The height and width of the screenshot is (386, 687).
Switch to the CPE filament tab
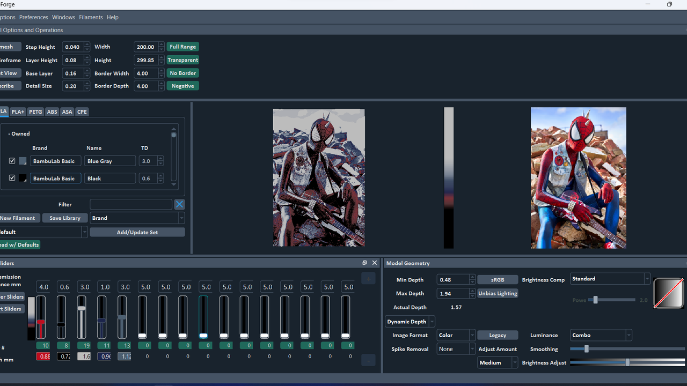pyautogui.click(x=82, y=112)
